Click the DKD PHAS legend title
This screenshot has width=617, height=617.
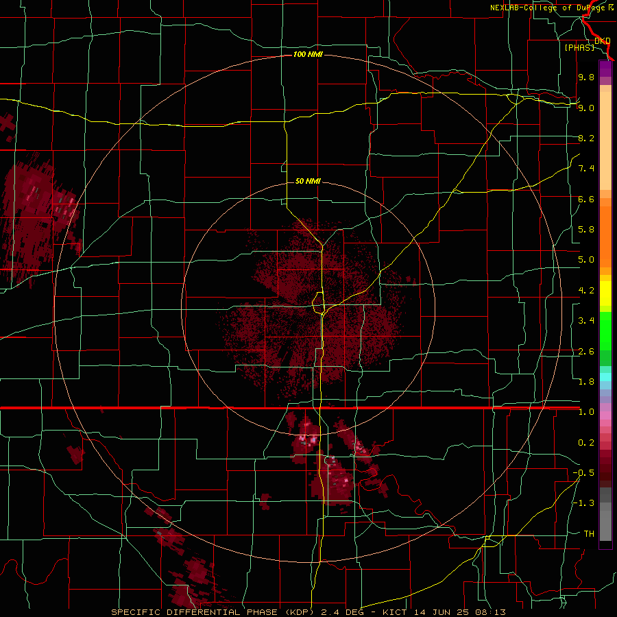587,45
